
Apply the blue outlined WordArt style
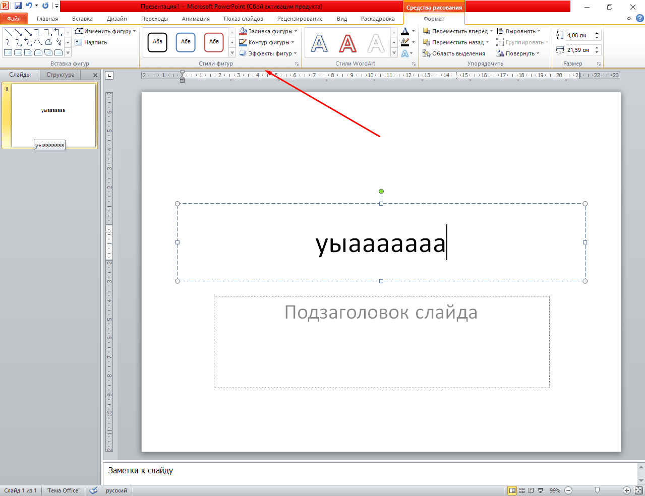coord(319,43)
